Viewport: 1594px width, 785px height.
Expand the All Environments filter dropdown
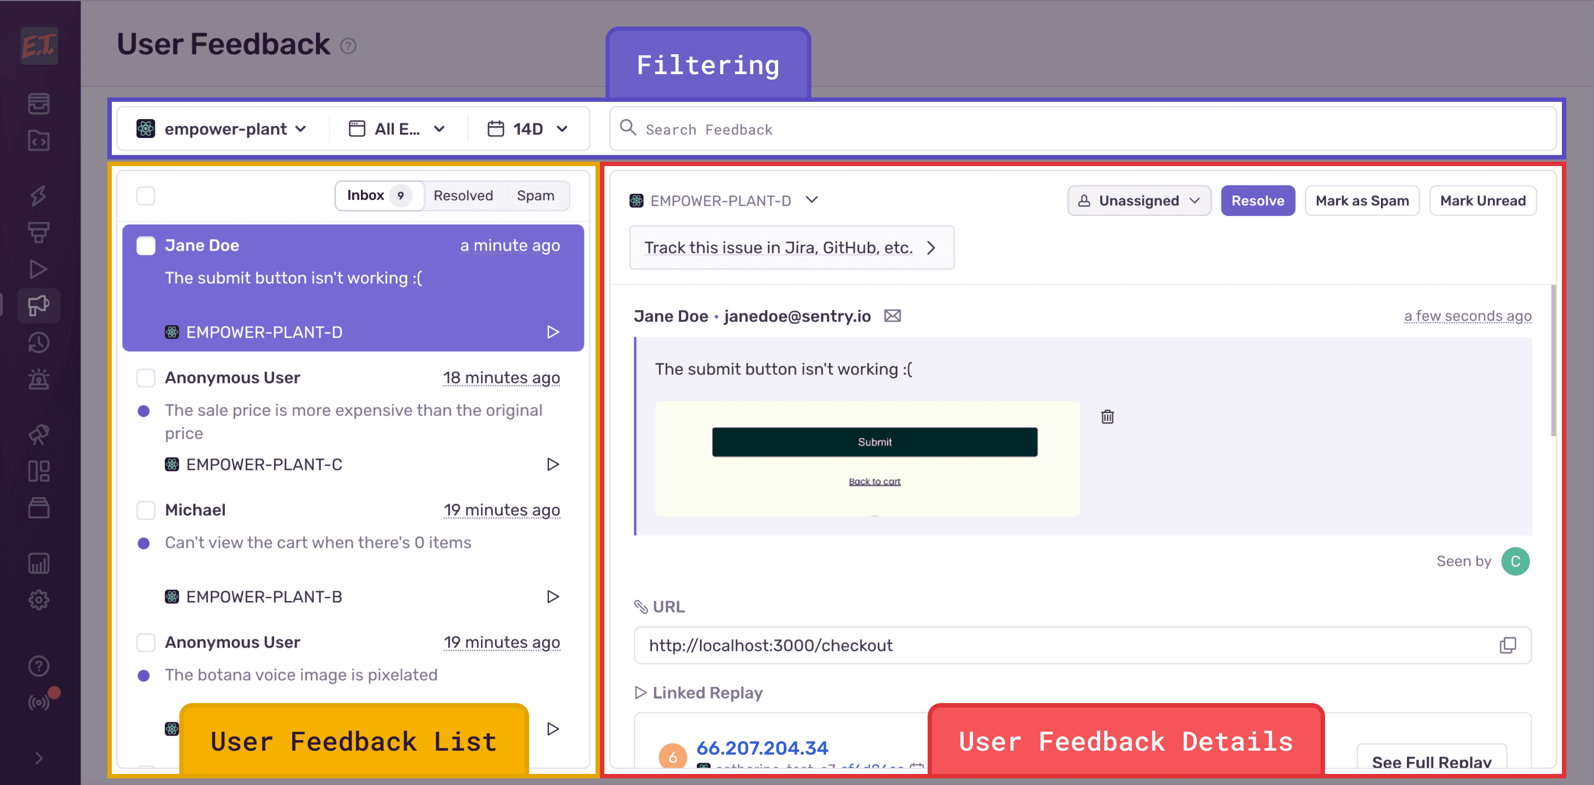(x=397, y=128)
